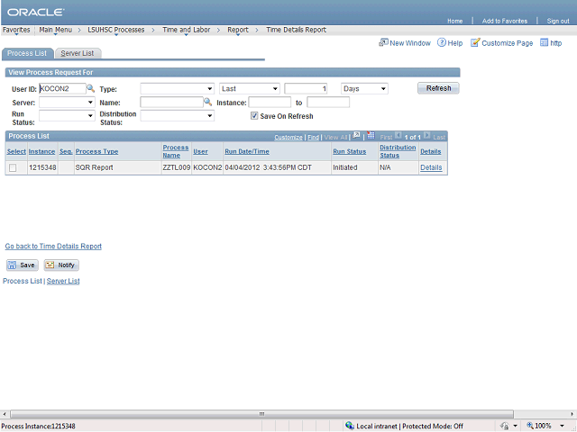
Task: Click the User ID lookup magnifier icon
Action: click(90, 89)
